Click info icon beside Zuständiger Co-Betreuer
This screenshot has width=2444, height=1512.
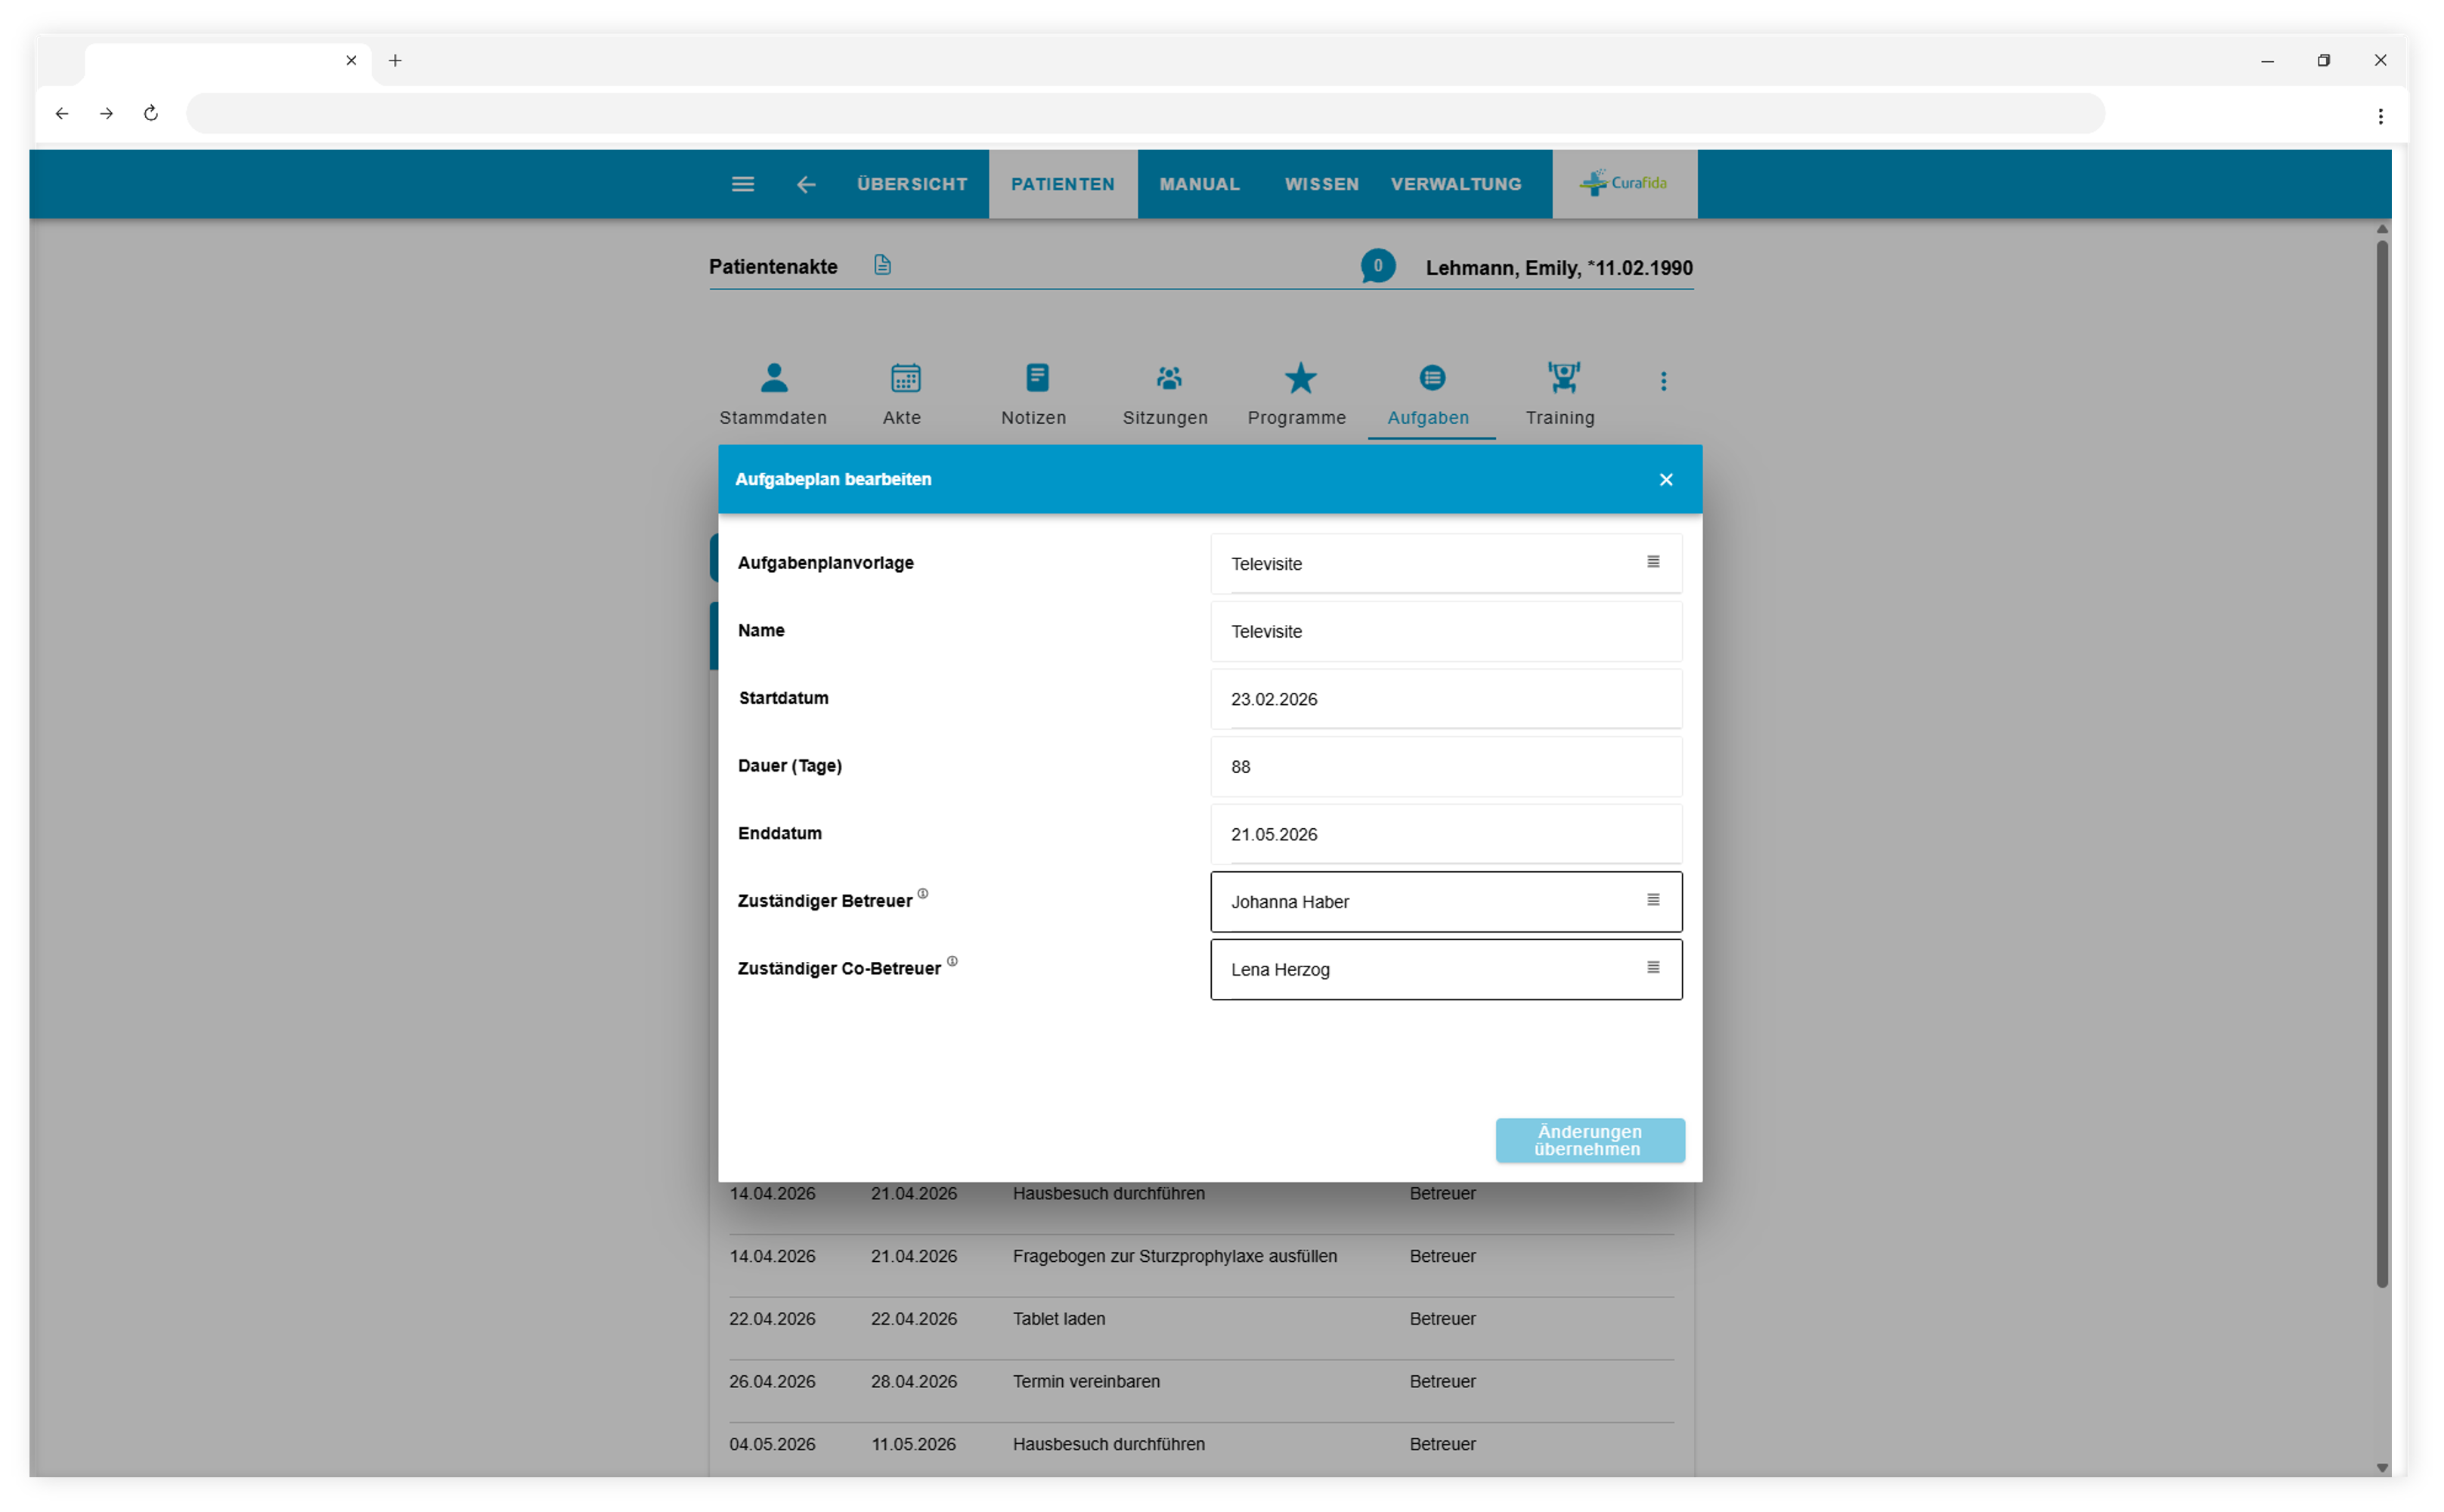coord(952,962)
